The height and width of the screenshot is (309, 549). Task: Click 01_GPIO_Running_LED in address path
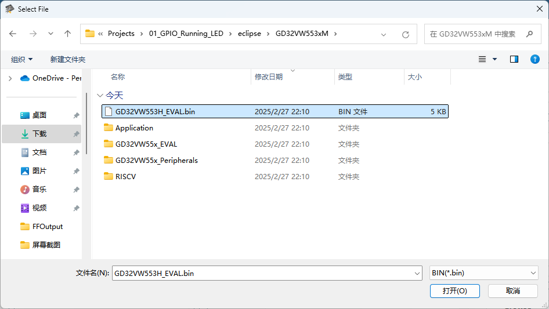pyautogui.click(x=186, y=34)
